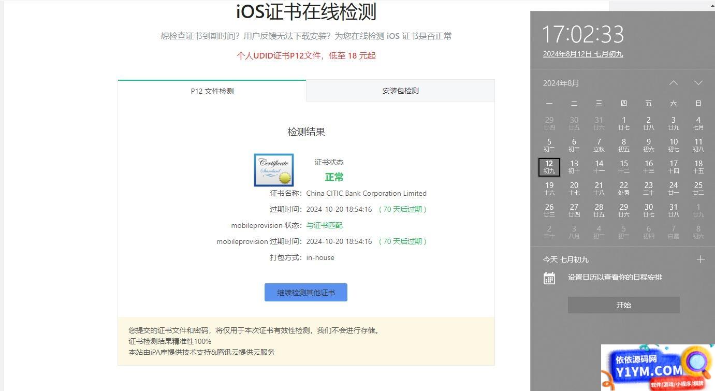Click the 2024年8月 month header
Viewport: 715px width, 391px height.
click(x=561, y=83)
